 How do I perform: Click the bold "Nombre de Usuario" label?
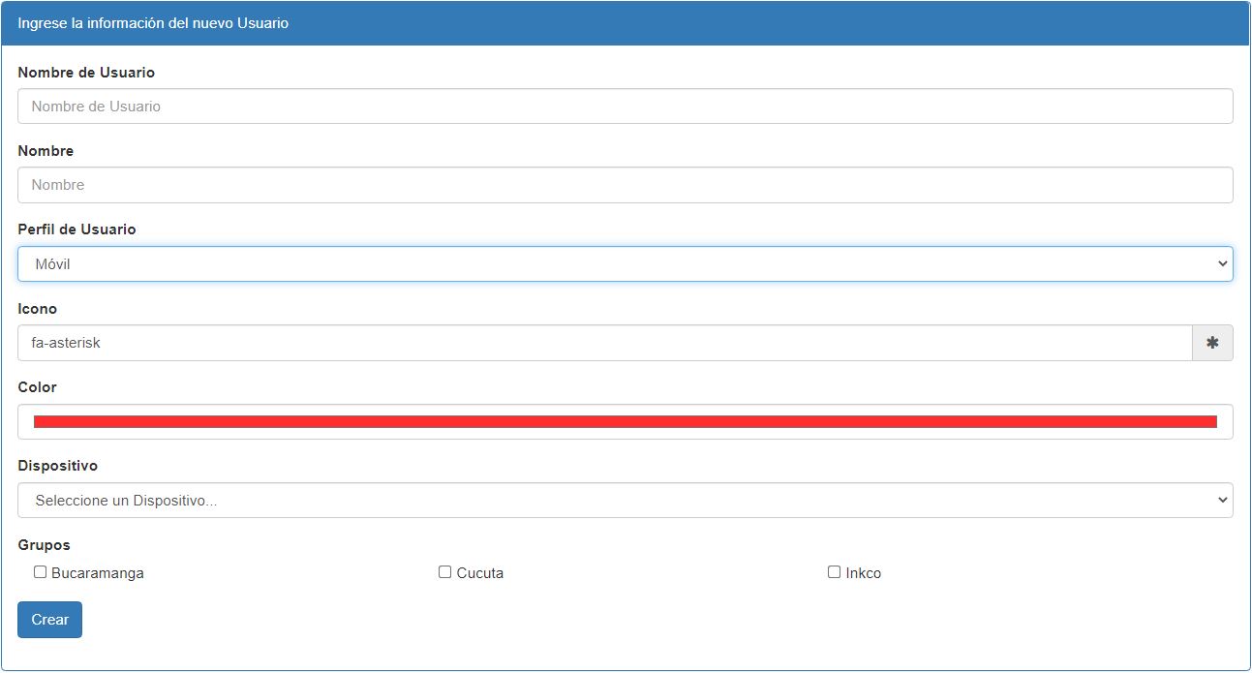pos(86,73)
